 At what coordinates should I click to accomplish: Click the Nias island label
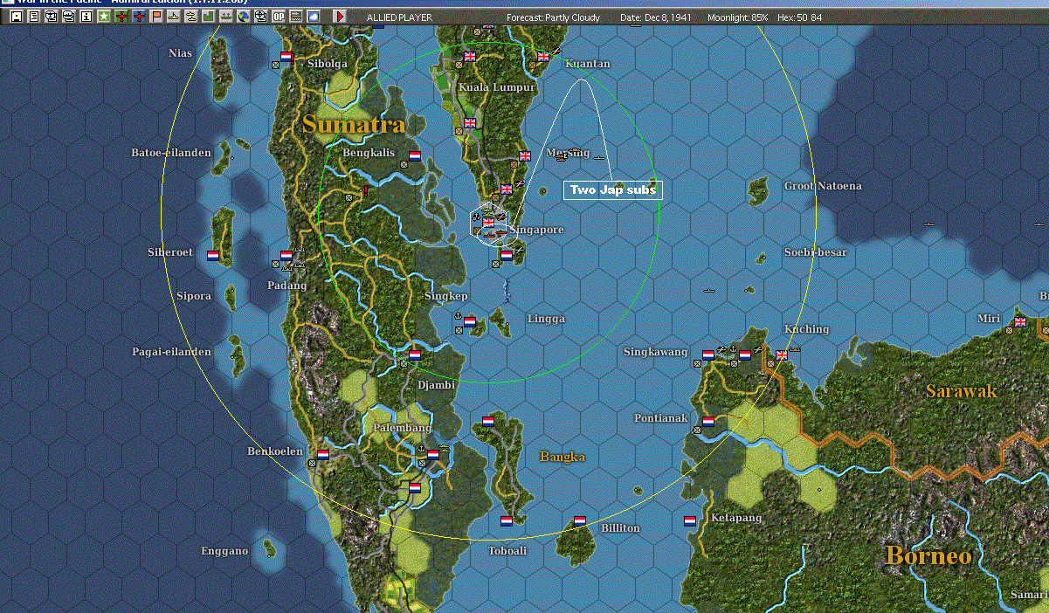[x=180, y=53]
